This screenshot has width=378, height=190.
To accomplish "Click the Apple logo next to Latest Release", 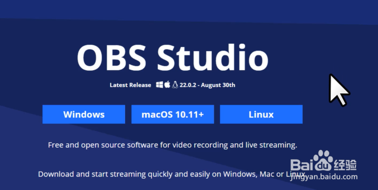I will click(x=167, y=85).
